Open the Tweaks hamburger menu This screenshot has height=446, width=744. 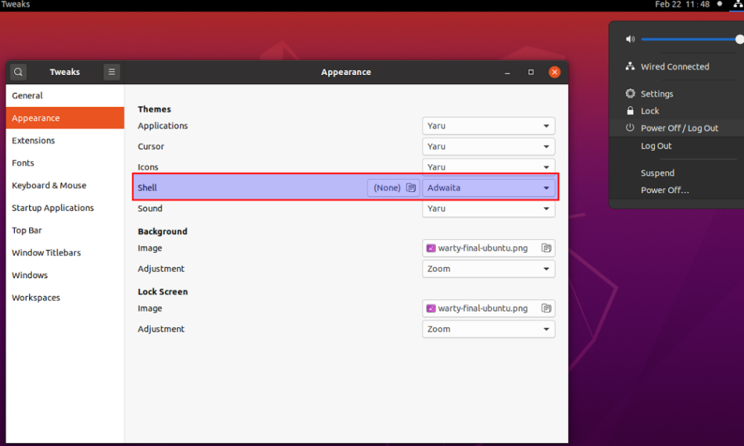point(112,72)
